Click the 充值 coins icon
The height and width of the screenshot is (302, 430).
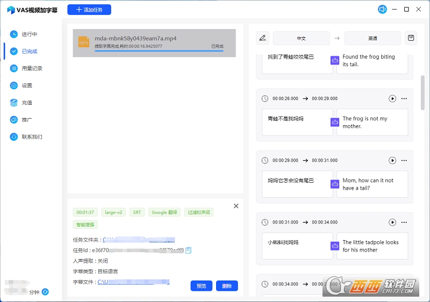[x=14, y=103]
